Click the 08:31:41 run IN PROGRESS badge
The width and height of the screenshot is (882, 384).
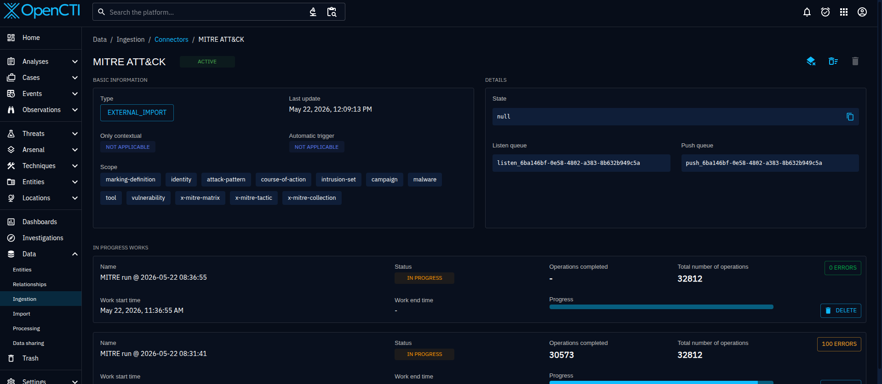(424, 354)
